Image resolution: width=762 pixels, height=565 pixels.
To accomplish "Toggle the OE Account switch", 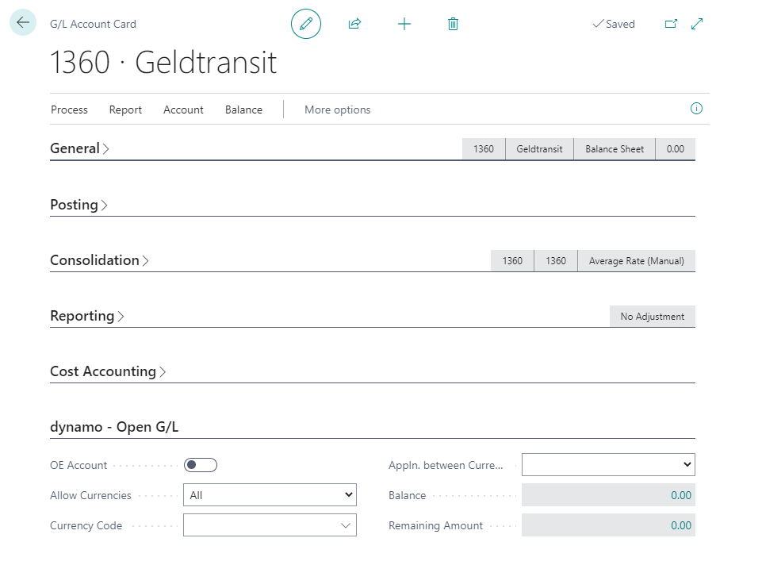I will coord(200,465).
